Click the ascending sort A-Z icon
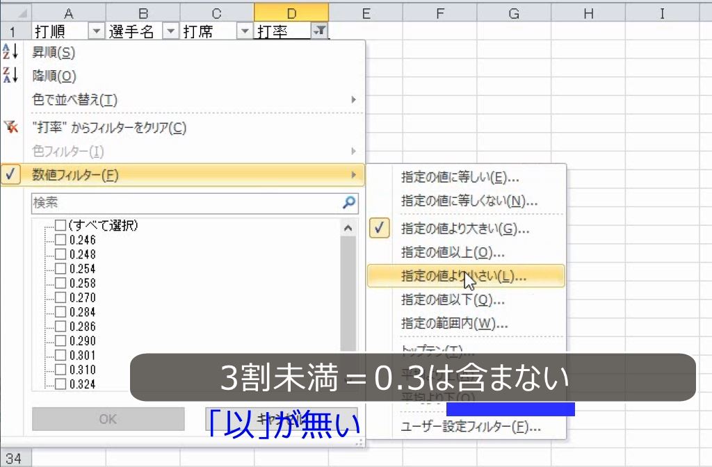Screen dimensions: 712x467 point(10,51)
